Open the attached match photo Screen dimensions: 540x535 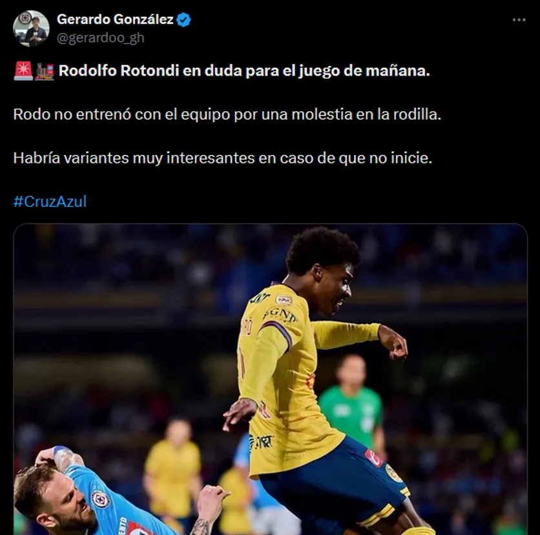point(271,379)
